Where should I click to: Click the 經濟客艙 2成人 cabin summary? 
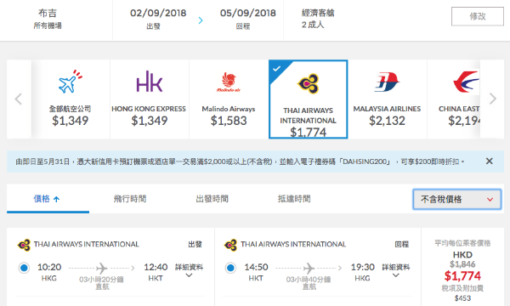click(x=318, y=19)
